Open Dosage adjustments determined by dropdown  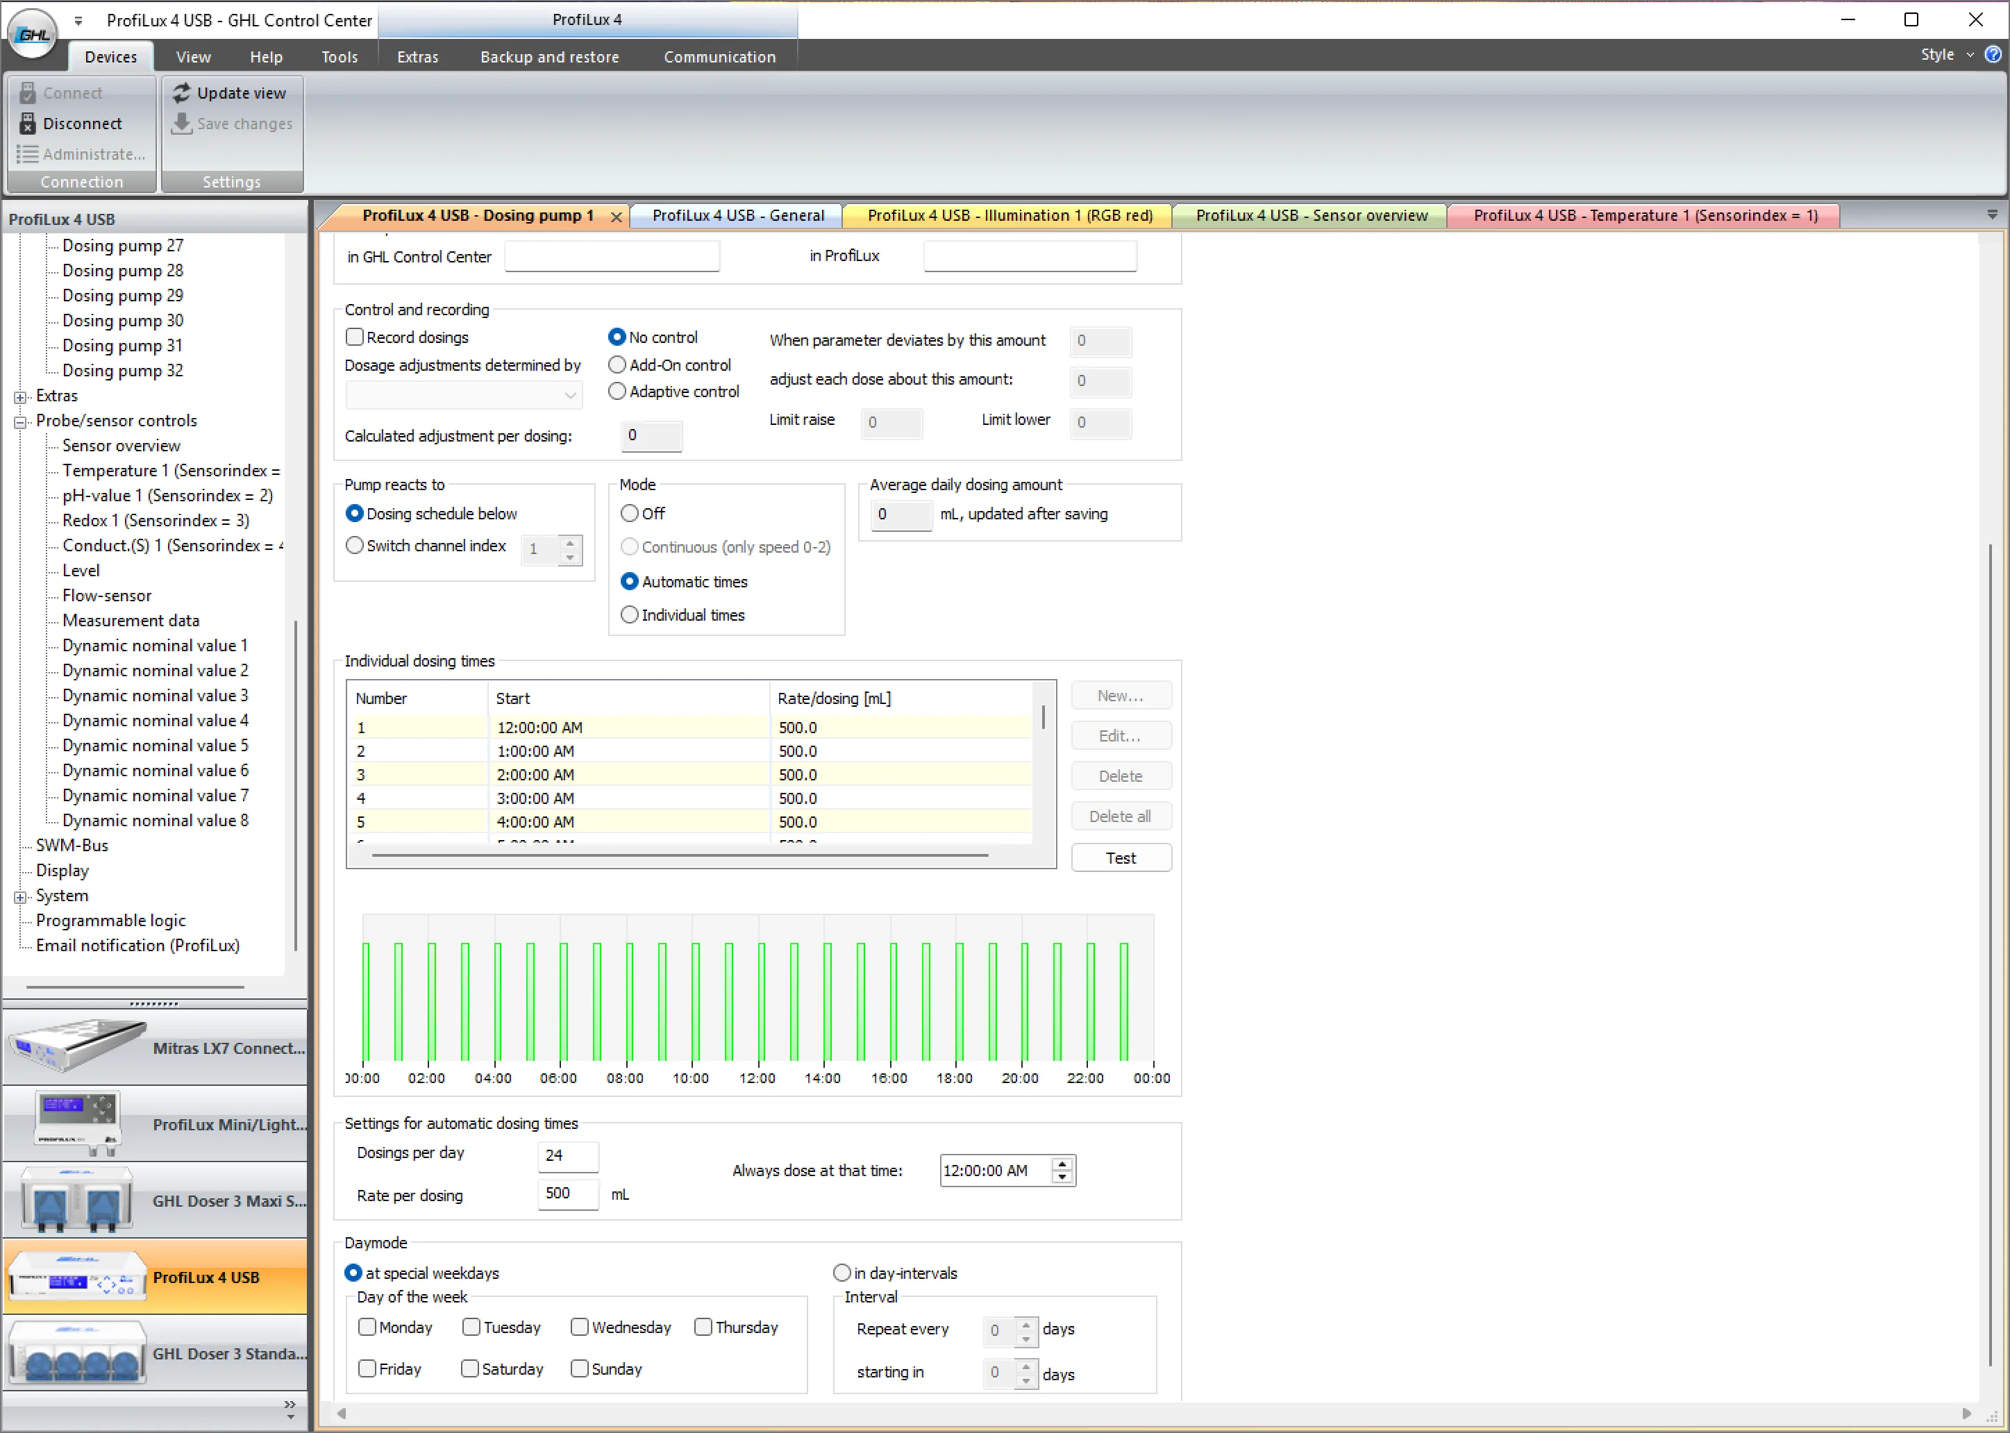click(463, 394)
